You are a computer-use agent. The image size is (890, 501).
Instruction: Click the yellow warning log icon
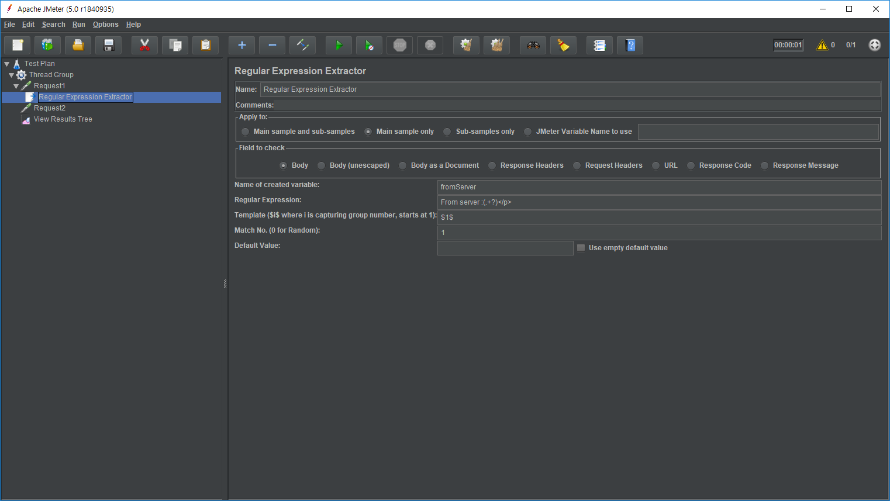pos(822,45)
